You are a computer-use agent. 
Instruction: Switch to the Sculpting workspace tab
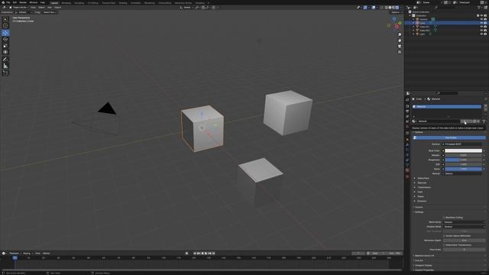79,3
